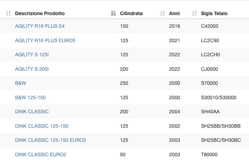249x164 pixels.
Task: Open AGILITY R16 PLUS E4 link
Action: point(40,26)
